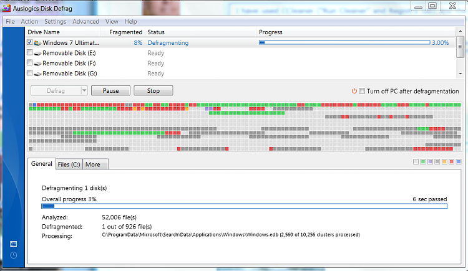This screenshot has width=468, height=271.
Task: Open the cluster map view sidebar icon
Action: click(14, 244)
